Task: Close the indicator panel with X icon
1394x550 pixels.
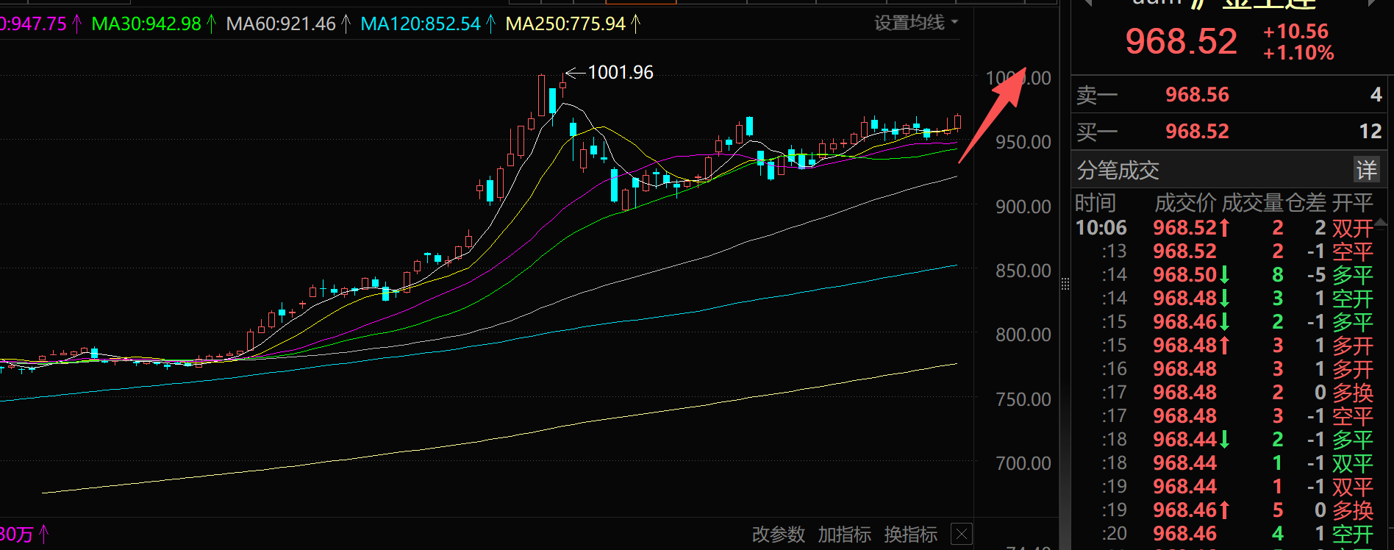Action: (962, 533)
